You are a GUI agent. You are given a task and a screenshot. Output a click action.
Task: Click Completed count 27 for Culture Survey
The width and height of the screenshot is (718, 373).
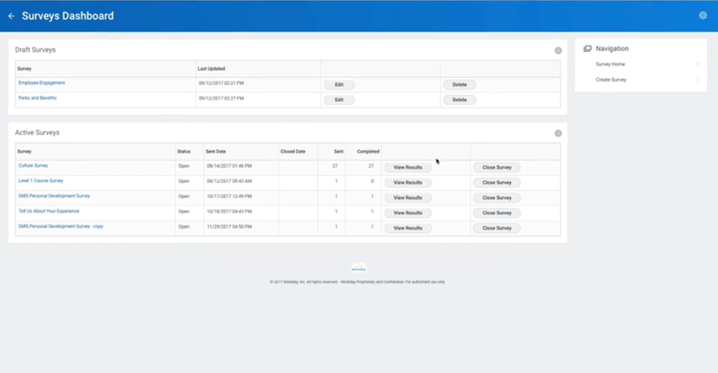point(371,166)
